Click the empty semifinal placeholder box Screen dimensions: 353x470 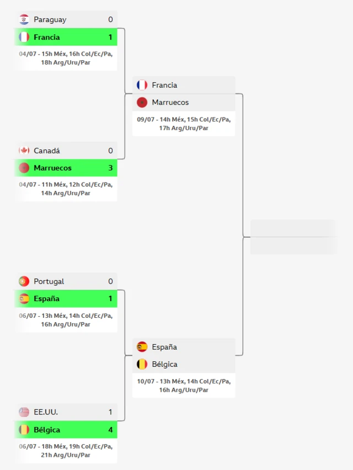click(293, 237)
